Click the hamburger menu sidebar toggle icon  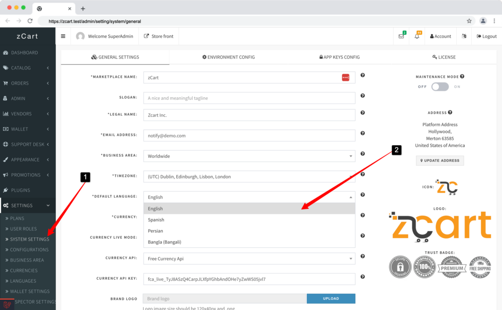click(x=63, y=36)
